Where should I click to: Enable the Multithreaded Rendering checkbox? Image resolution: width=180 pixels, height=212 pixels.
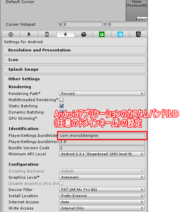(61, 100)
